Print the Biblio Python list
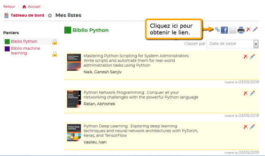 [241, 30]
